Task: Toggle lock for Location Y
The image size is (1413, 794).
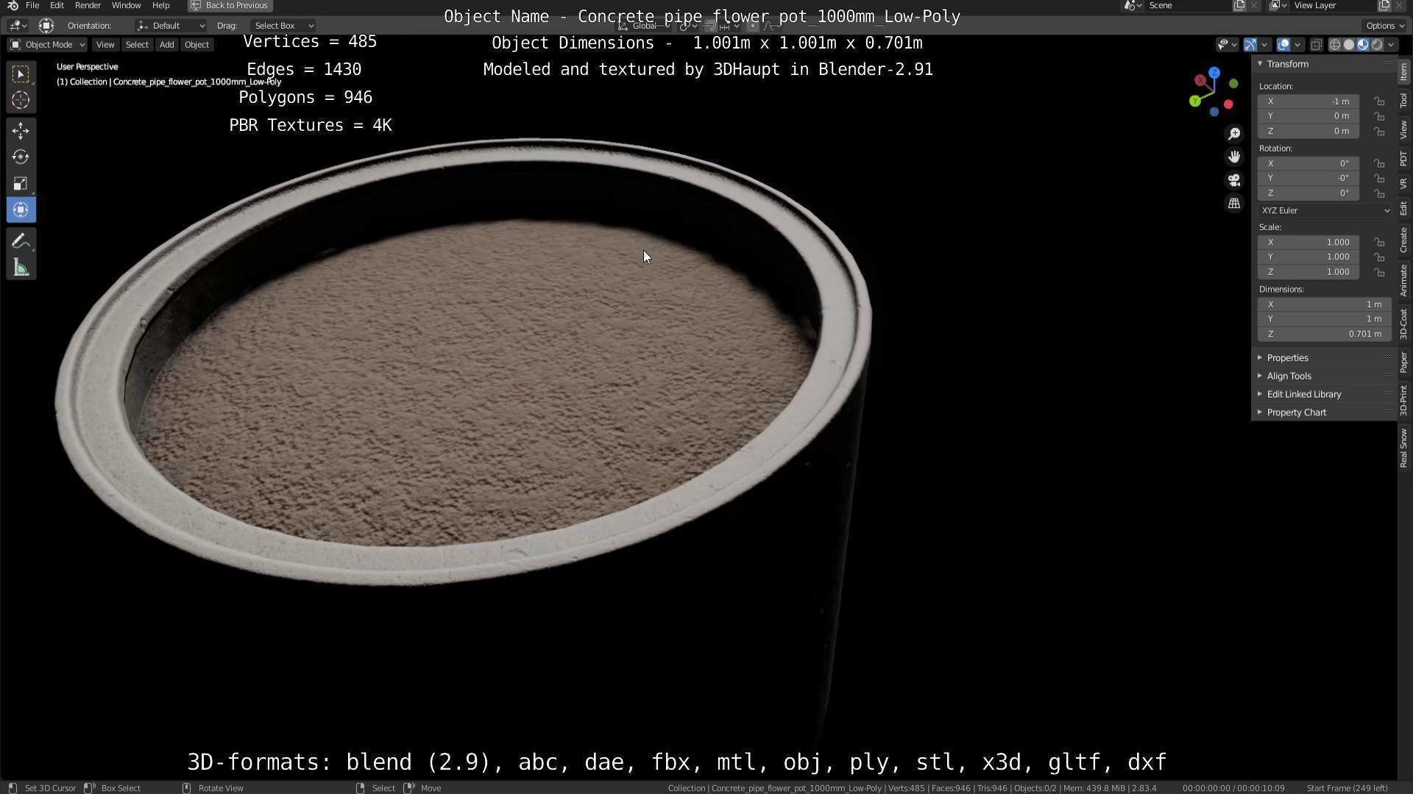Action: 1380,116
